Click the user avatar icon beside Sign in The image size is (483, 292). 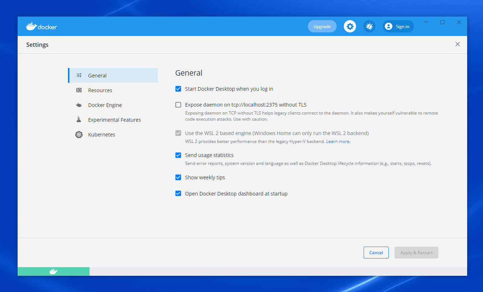(388, 26)
